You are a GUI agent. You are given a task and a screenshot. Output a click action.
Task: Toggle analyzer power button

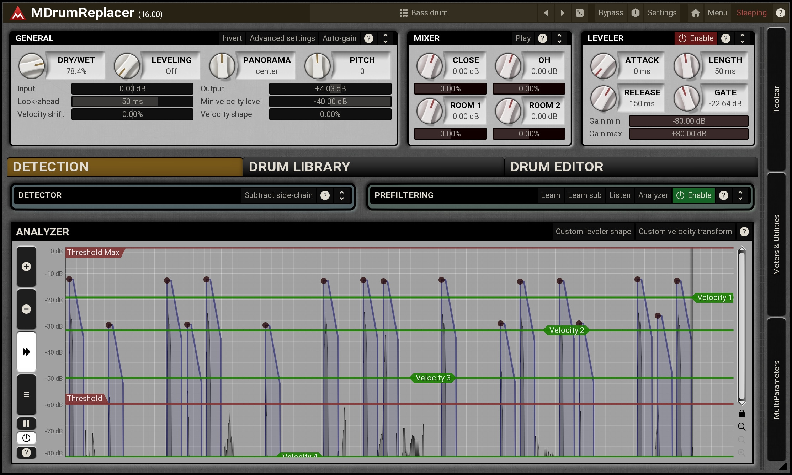[x=26, y=438]
